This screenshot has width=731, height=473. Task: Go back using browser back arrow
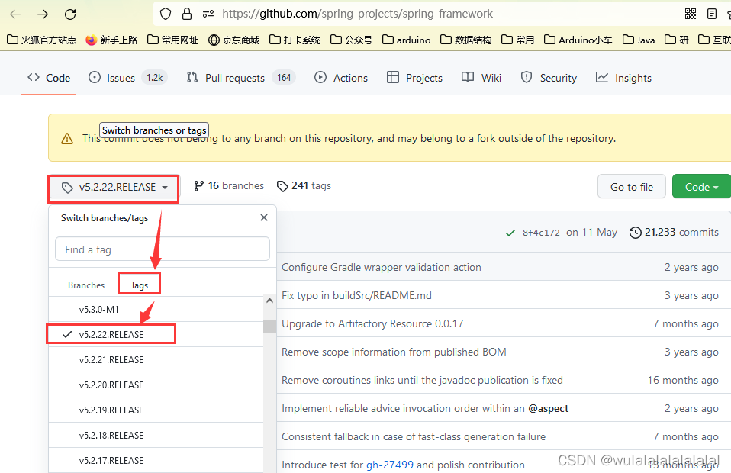(15, 14)
